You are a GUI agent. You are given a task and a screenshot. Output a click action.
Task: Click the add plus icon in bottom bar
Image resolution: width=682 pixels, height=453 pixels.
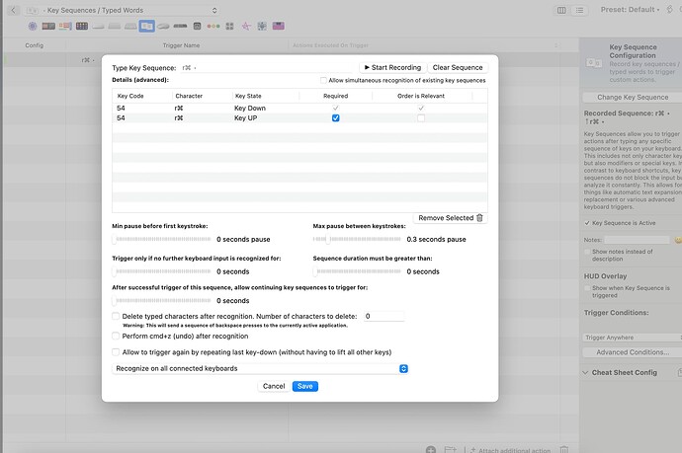431,449
